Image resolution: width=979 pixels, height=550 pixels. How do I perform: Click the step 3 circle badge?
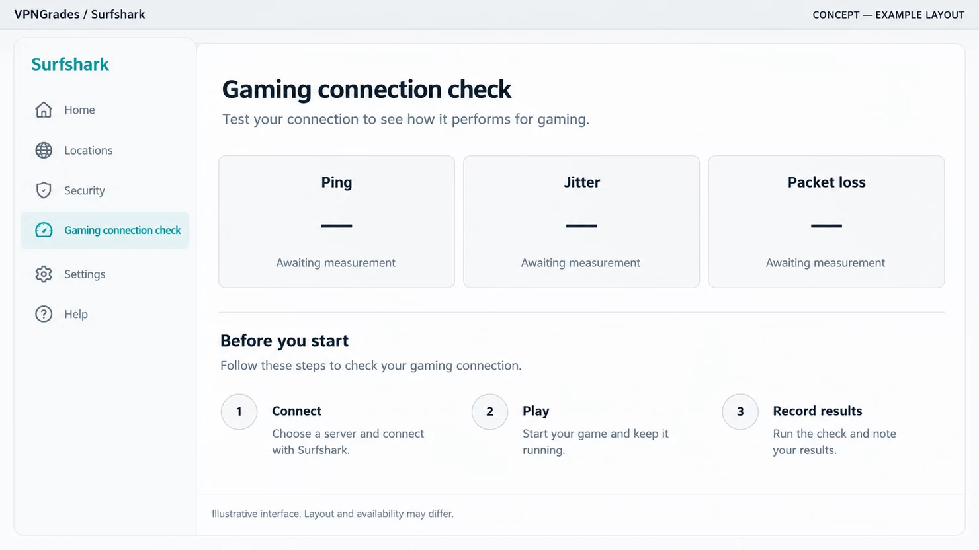(740, 412)
